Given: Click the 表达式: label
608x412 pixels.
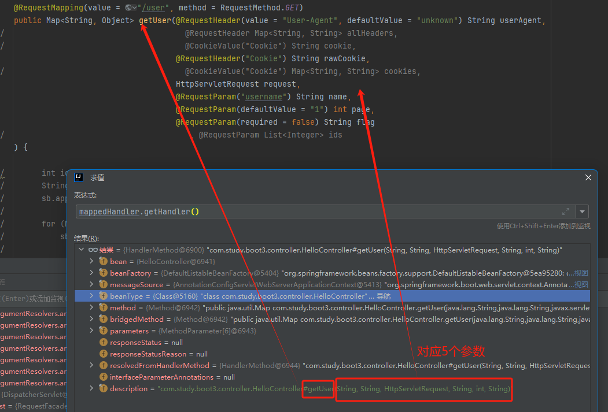Looking at the screenshot, I should coord(85,195).
